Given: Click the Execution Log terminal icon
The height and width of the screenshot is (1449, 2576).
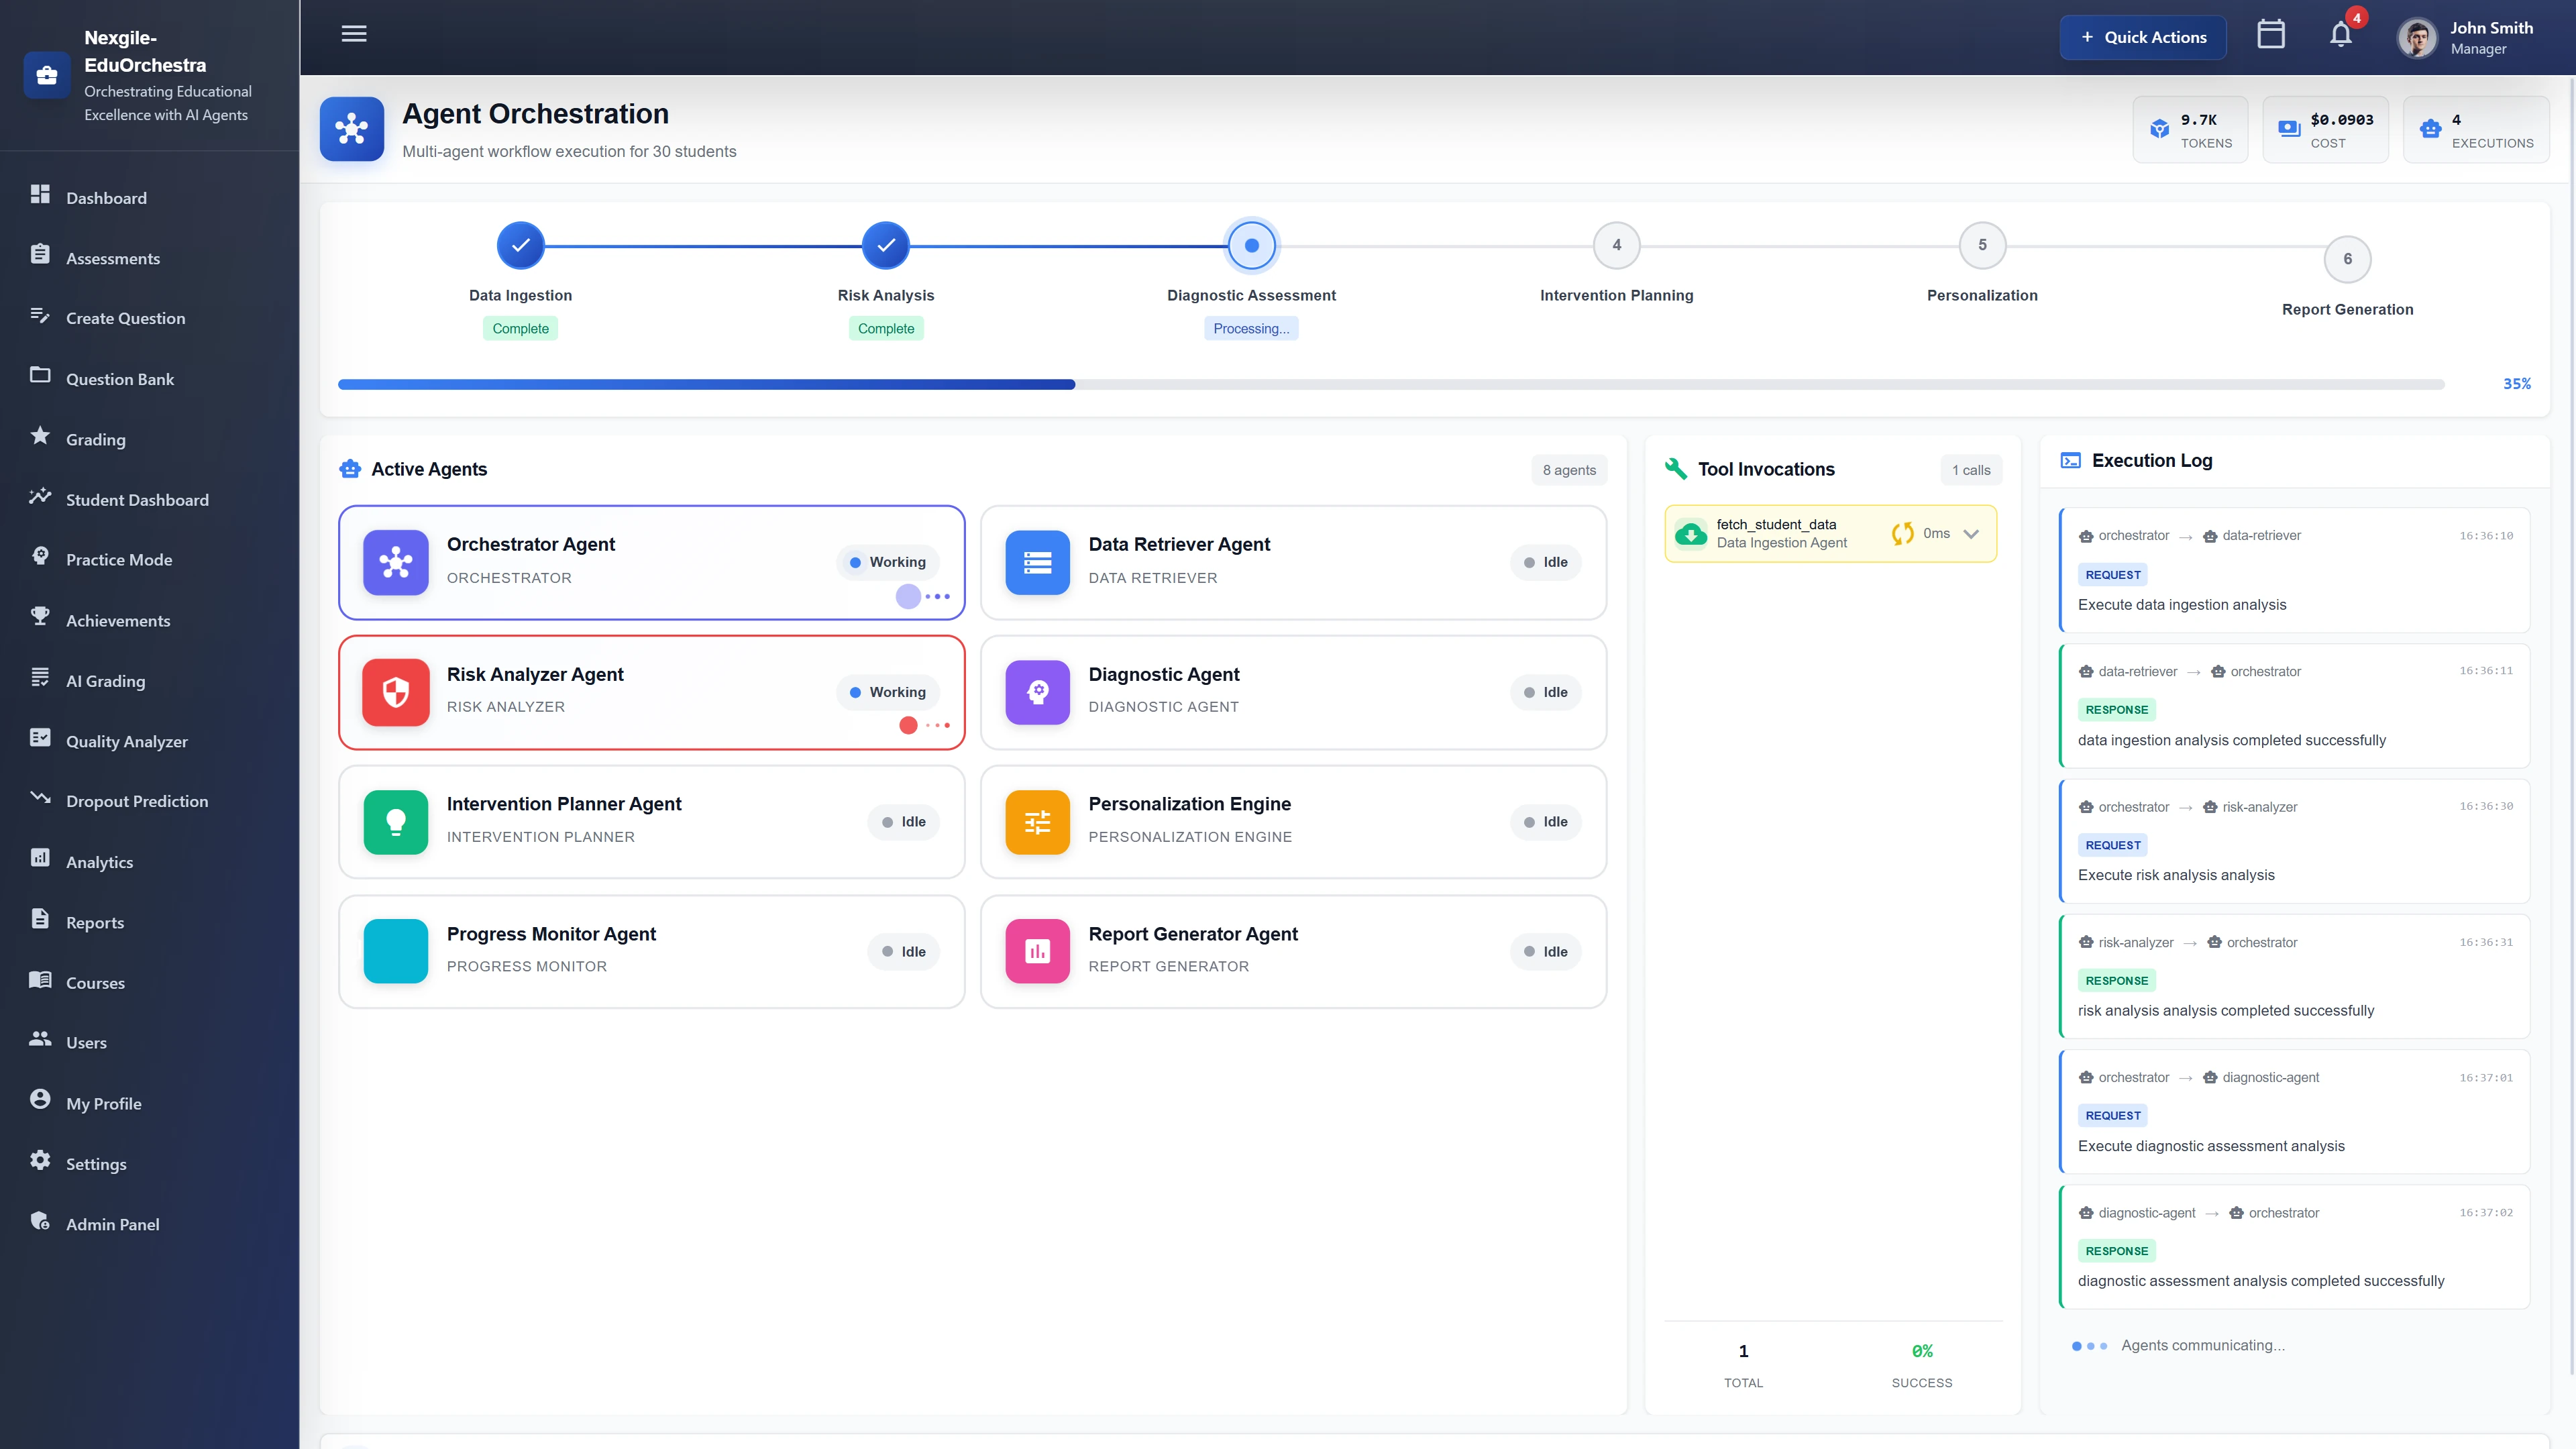Looking at the screenshot, I should 2070,460.
